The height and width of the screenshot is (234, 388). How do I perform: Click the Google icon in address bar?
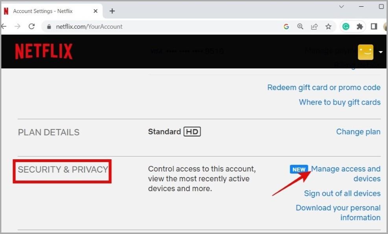286,26
